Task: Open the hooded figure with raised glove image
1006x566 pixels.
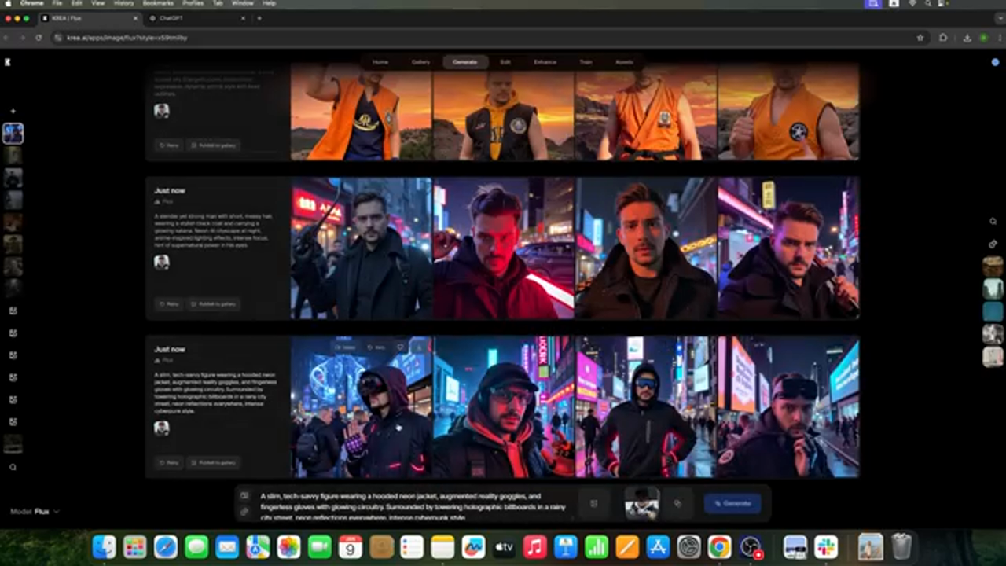Action: 362,407
